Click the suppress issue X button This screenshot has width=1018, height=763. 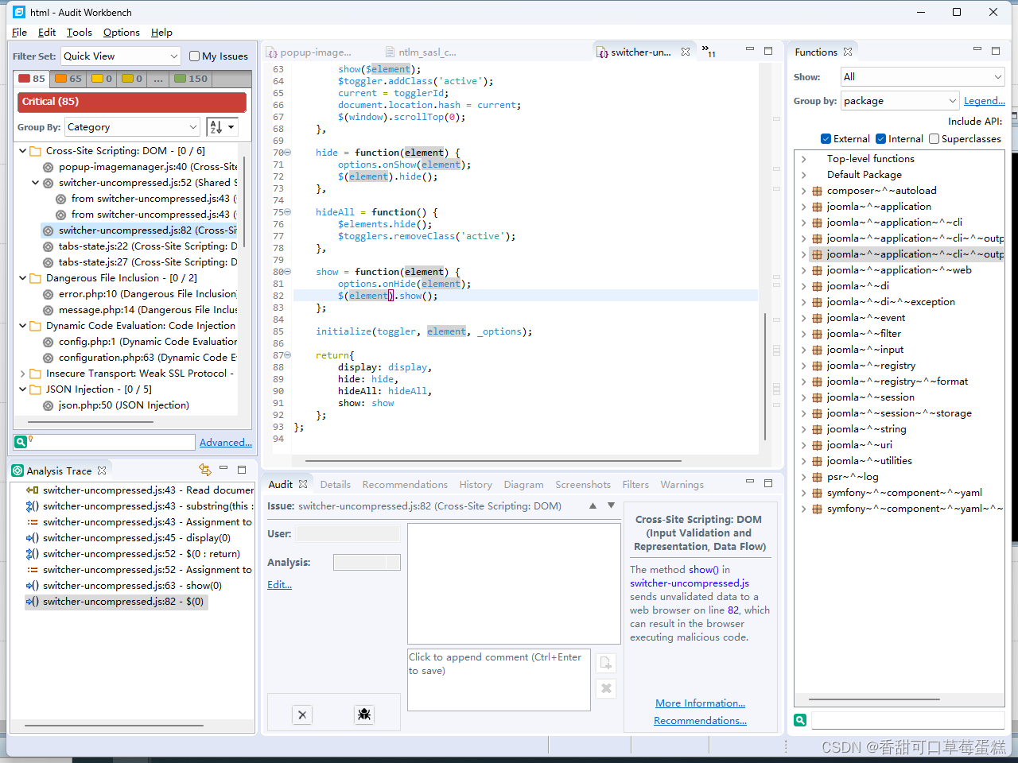tap(302, 715)
